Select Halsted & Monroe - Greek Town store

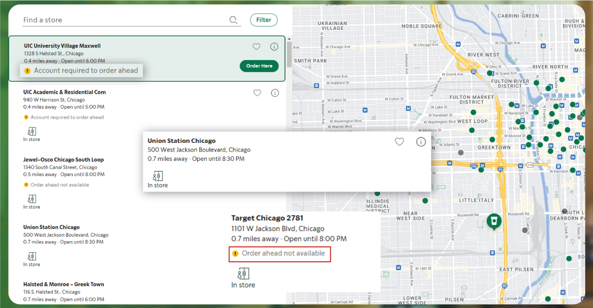(63, 284)
